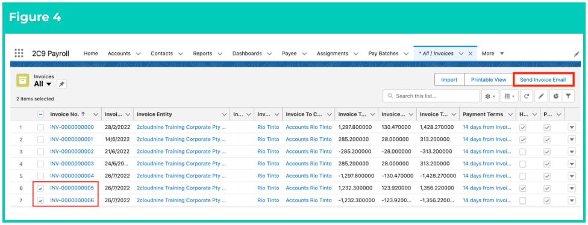Click the Invoices list object icon
This screenshot has height=225, width=588.
(22, 80)
